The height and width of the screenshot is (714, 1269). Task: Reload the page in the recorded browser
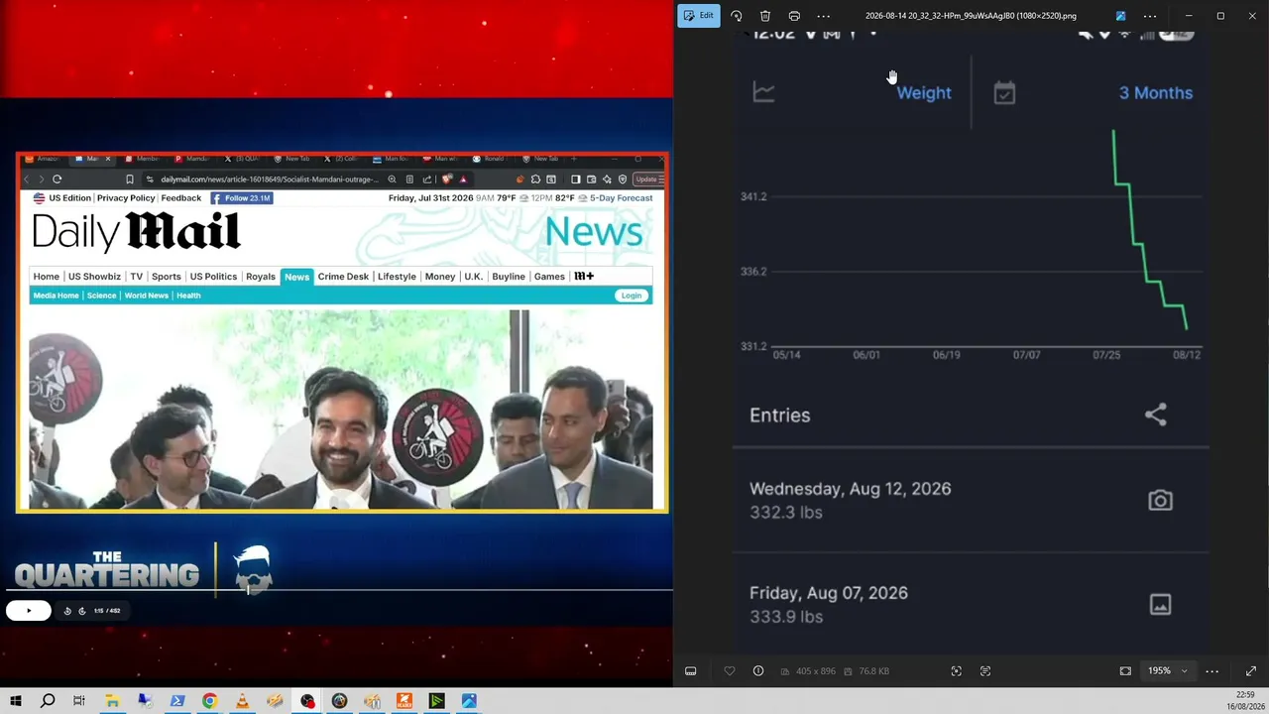pyautogui.click(x=58, y=179)
